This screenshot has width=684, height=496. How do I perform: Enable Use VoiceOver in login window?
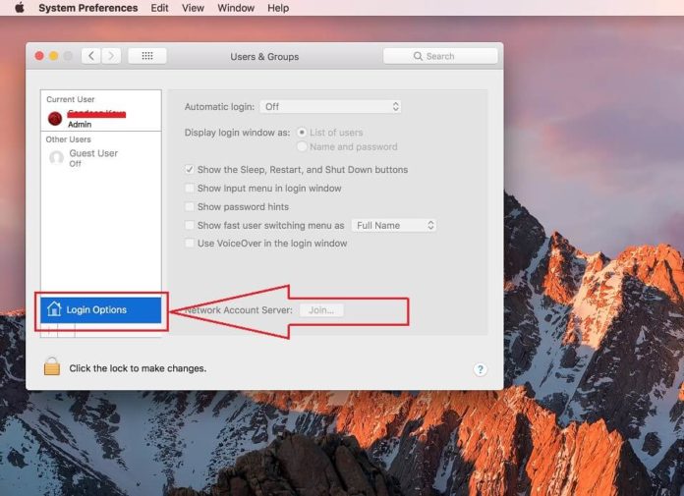coord(190,243)
